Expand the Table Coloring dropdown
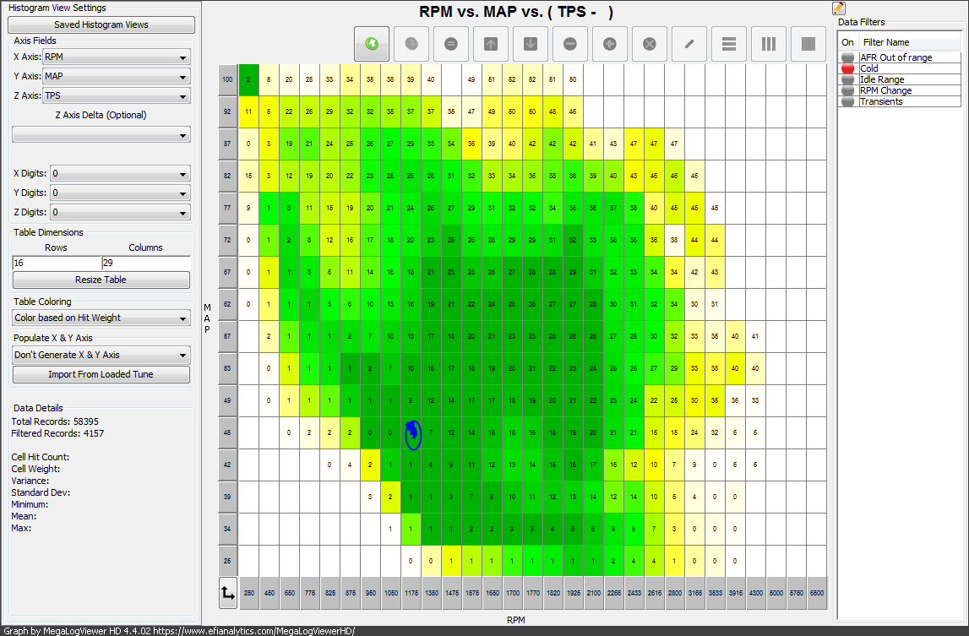 [x=101, y=318]
